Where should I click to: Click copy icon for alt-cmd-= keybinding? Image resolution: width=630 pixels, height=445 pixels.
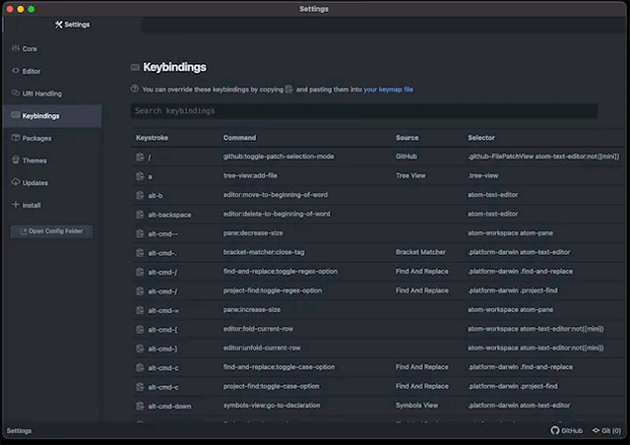coord(140,309)
